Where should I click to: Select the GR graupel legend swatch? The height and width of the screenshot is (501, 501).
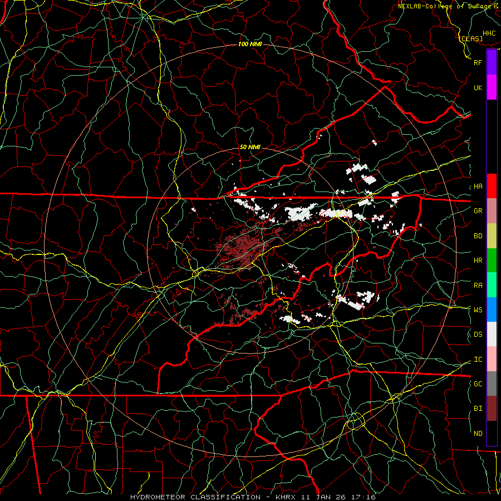tap(492, 211)
